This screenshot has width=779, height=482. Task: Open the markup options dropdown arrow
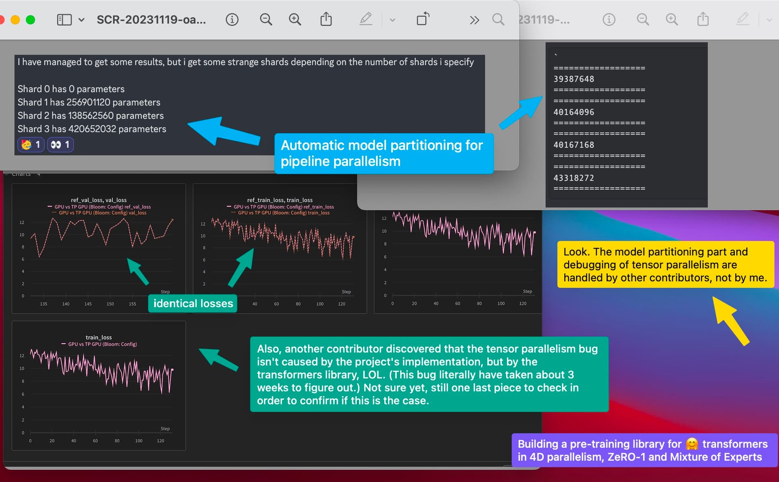(x=392, y=20)
